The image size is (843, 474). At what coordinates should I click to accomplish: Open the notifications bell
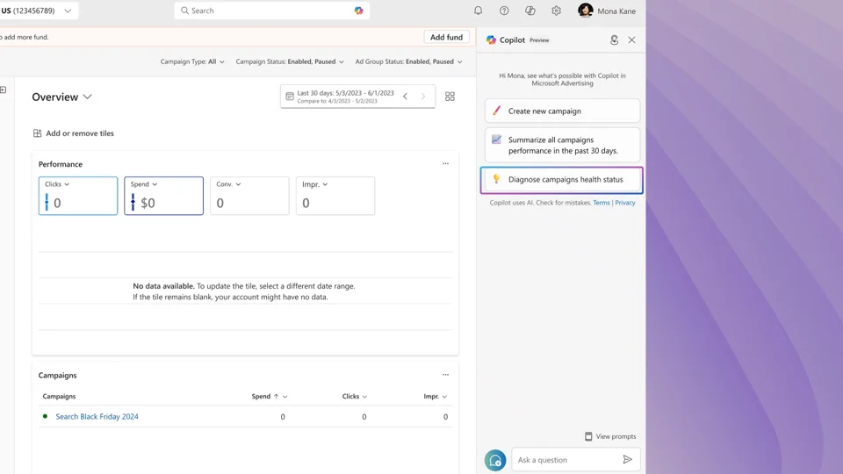tap(478, 11)
